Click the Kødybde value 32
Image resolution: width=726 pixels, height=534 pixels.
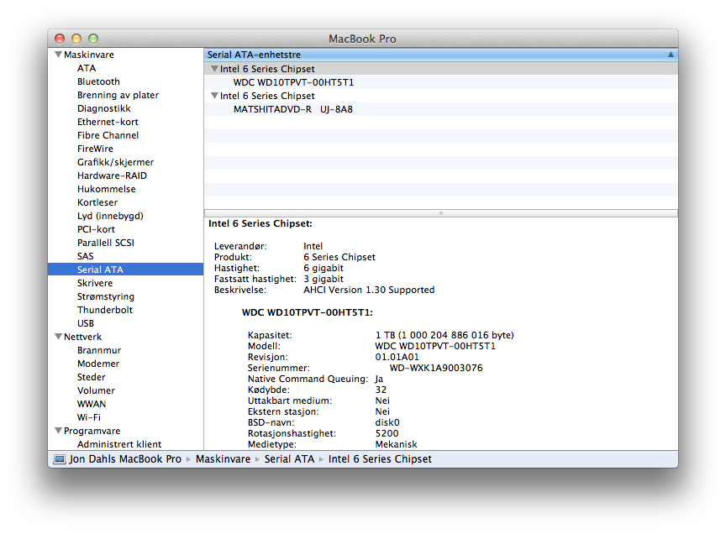(381, 390)
